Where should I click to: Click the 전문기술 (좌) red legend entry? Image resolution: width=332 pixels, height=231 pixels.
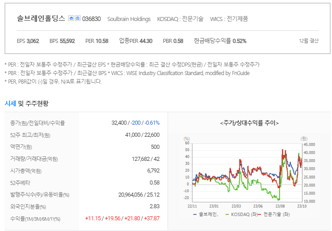click(274, 214)
